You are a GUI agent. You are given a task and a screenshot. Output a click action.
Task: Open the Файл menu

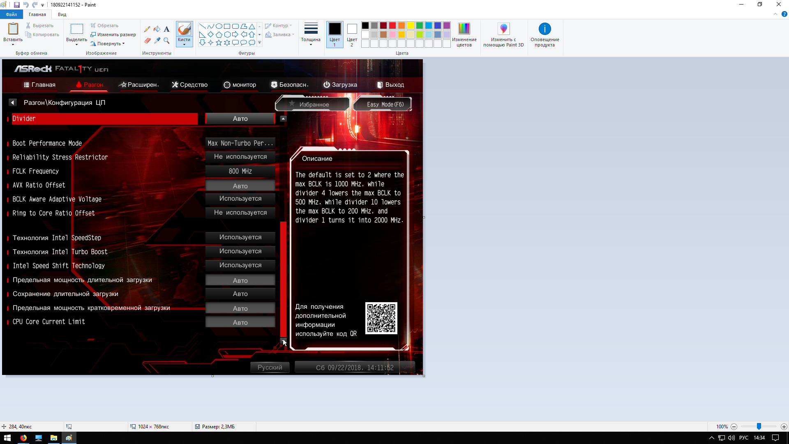(12, 14)
